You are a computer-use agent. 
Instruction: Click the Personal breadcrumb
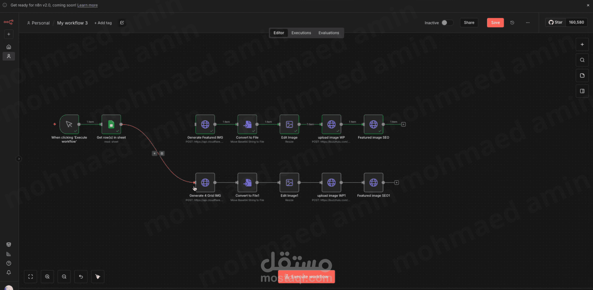38,23
